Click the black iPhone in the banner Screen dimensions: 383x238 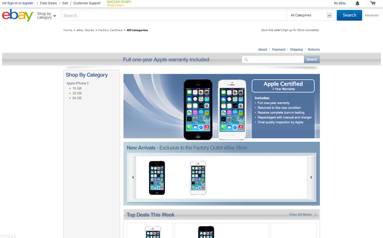[x=198, y=110]
